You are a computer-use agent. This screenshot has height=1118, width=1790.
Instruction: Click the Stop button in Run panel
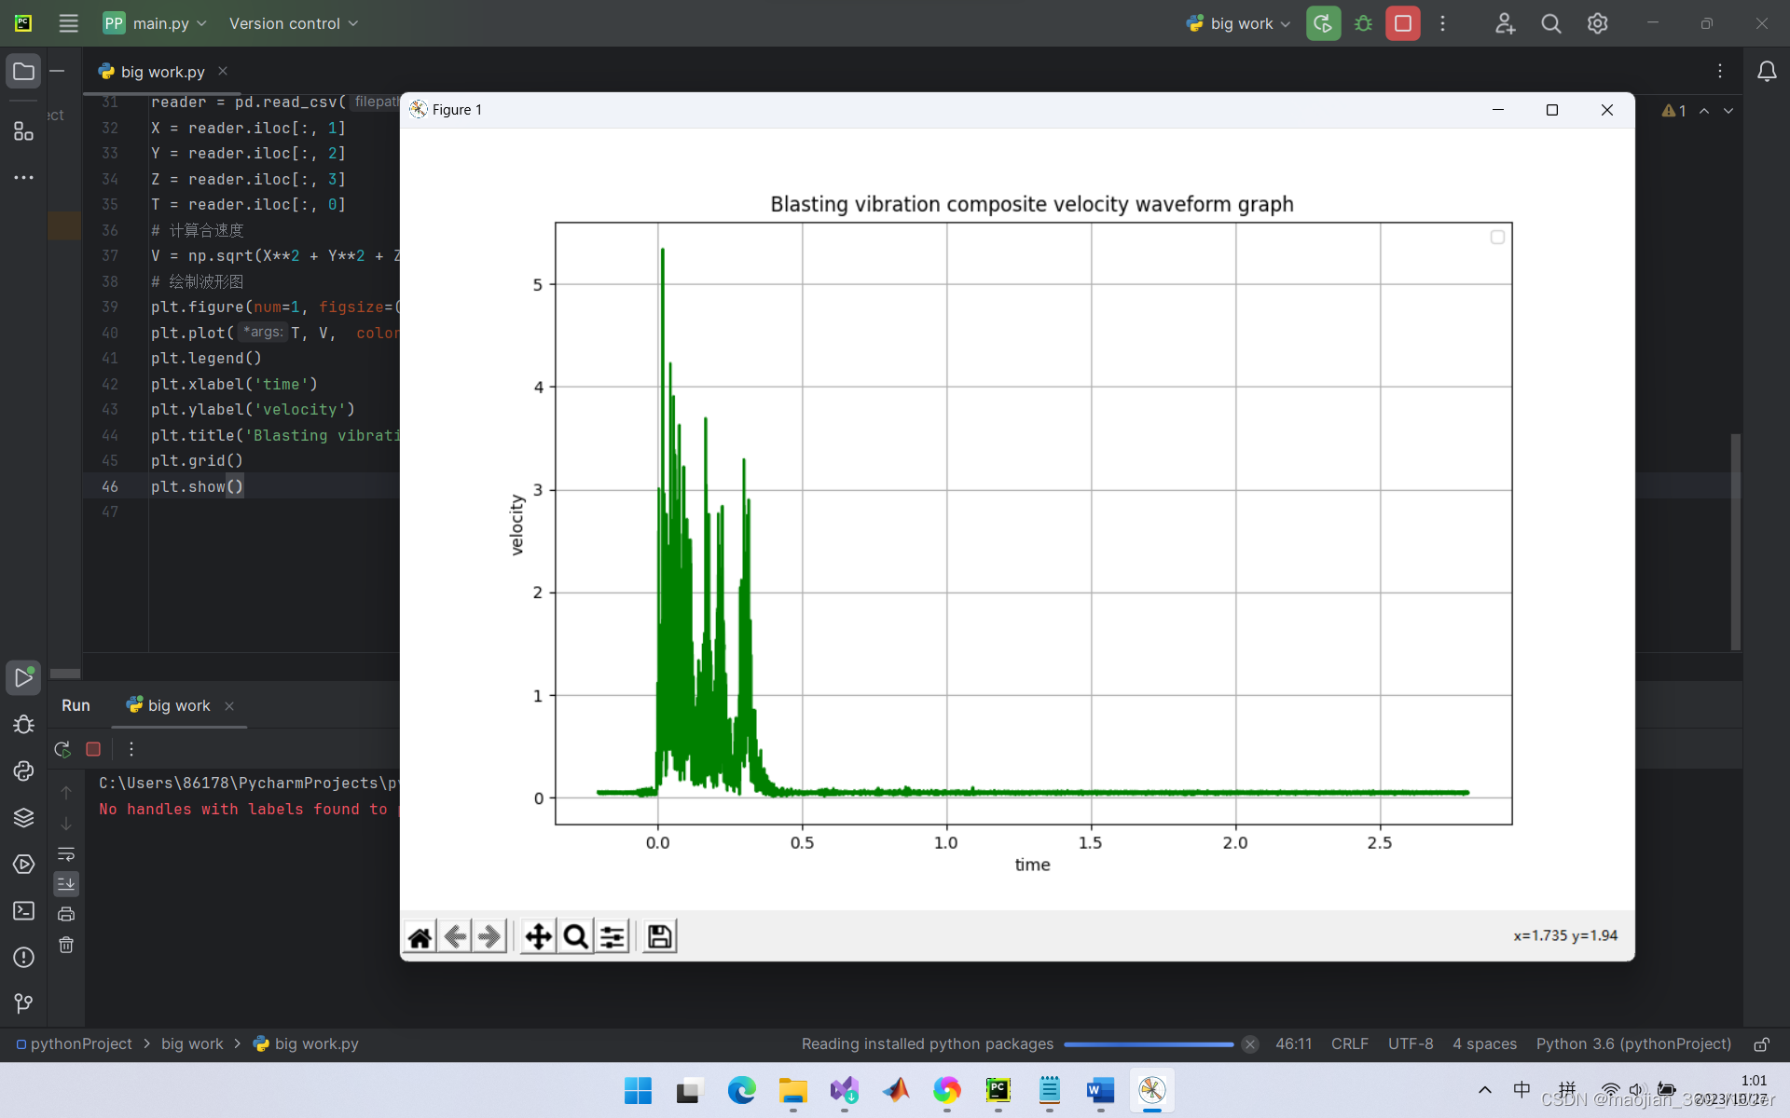point(93,748)
